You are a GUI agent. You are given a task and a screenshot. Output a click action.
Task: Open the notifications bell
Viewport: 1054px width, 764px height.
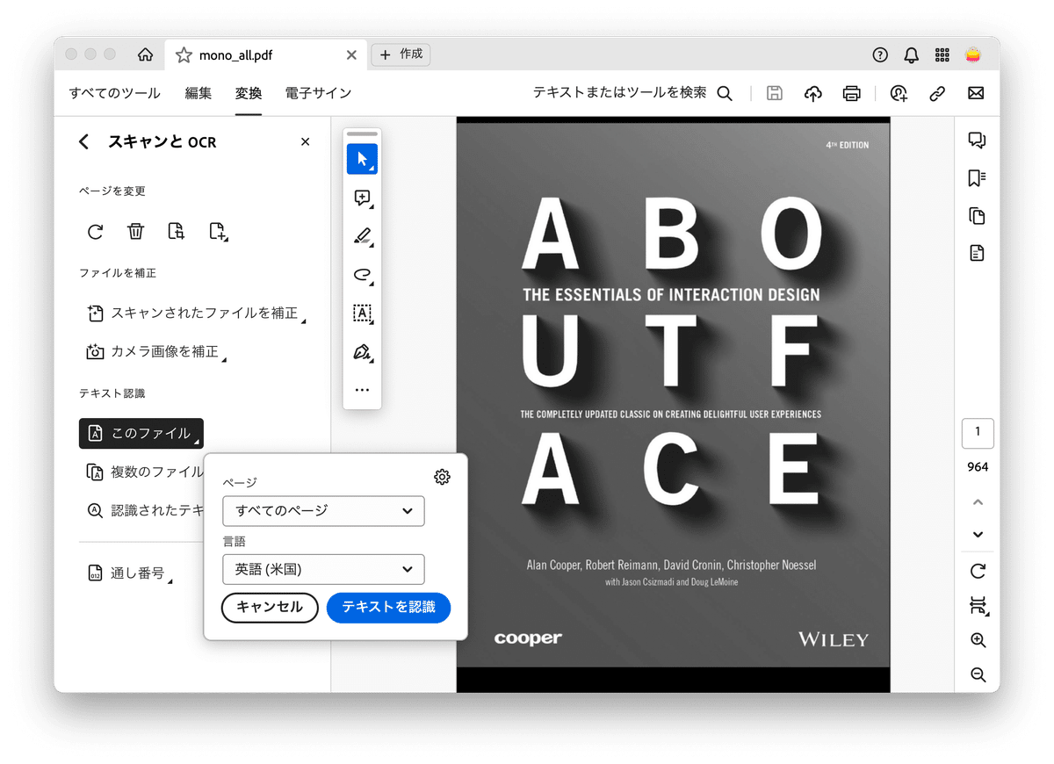tap(912, 54)
